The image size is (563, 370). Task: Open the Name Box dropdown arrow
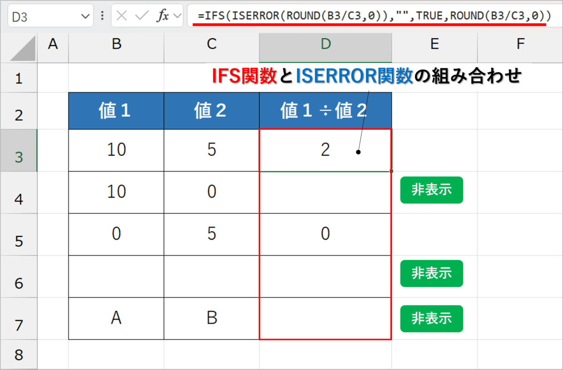pos(85,16)
